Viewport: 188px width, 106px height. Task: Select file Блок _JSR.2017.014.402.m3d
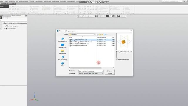[x=79, y=40]
